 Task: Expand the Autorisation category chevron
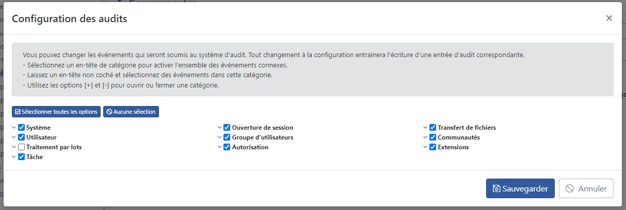click(x=220, y=147)
